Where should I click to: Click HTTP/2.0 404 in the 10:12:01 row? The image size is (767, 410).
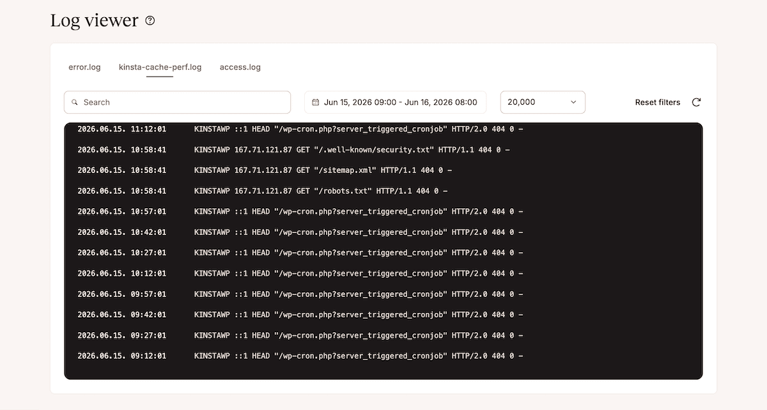[478, 273]
